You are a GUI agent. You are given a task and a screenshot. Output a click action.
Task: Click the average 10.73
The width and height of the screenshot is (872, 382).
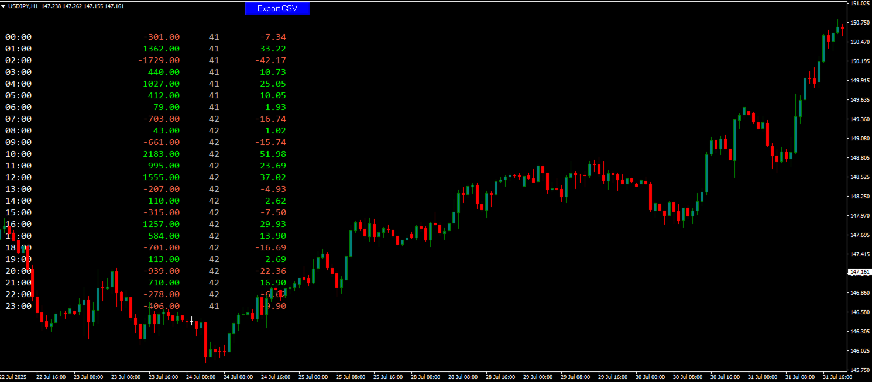(x=273, y=72)
